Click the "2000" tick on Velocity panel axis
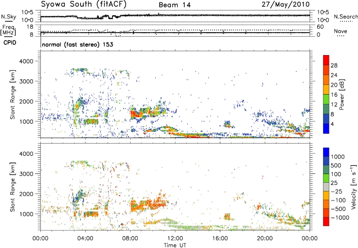Viewport: 358px width, 248px height. coord(26,194)
